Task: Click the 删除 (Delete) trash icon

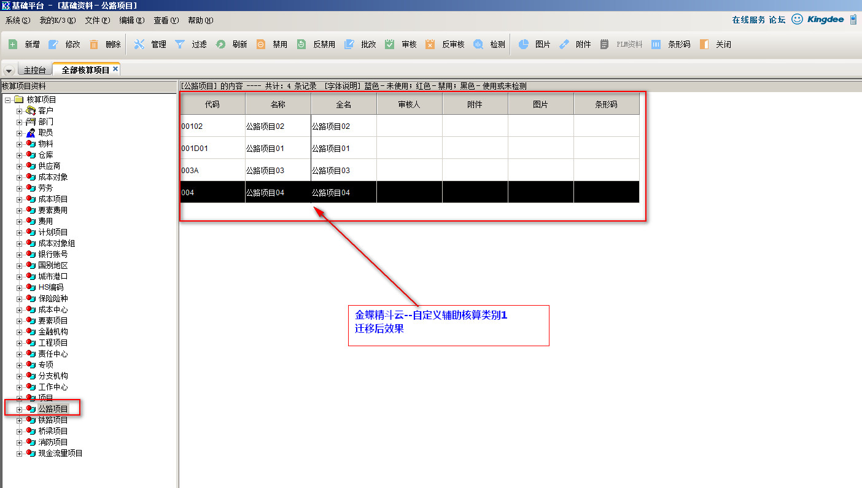Action: pyautogui.click(x=94, y=44)
